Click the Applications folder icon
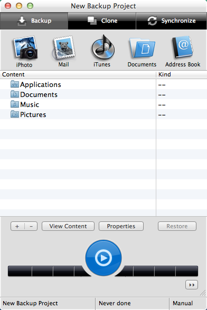The height and width of the screenshot is (310, 207). coord(15,84)
